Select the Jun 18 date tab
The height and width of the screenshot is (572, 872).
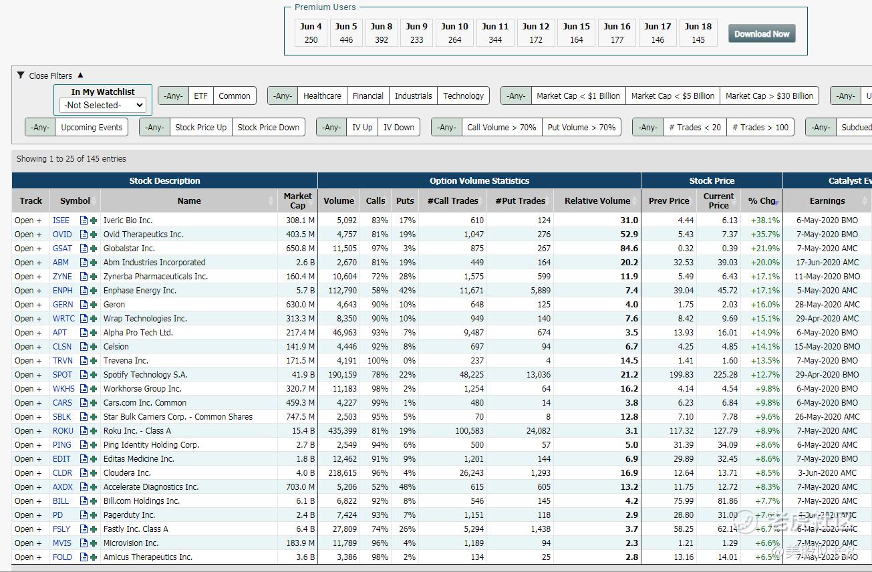[698, 33]
